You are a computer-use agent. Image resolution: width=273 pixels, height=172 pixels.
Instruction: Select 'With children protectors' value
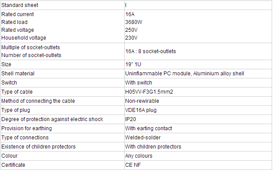click(x=153, y=147)
